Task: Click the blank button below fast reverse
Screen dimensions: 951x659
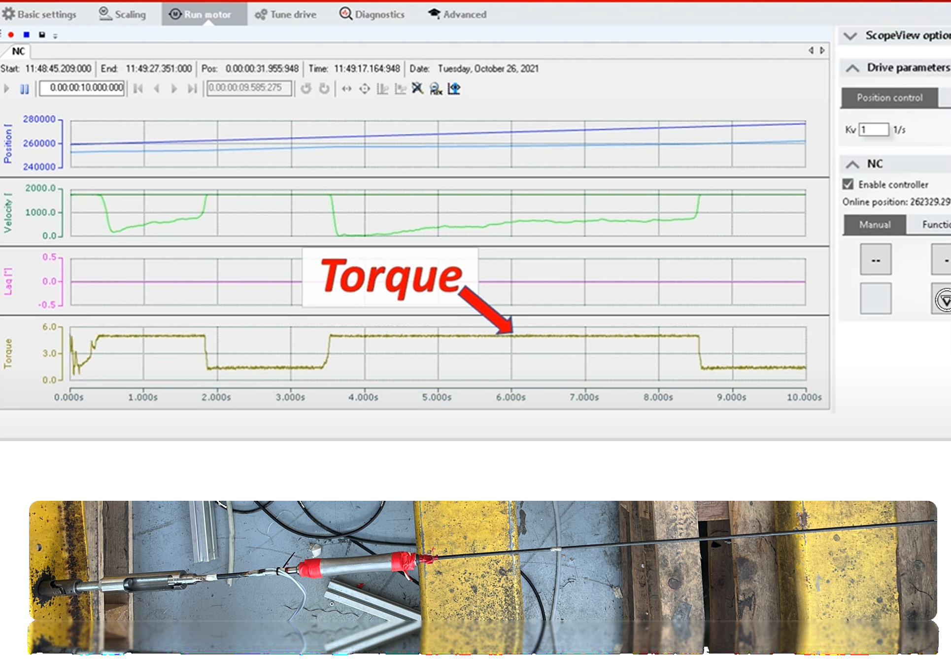Action: [876, 298]
